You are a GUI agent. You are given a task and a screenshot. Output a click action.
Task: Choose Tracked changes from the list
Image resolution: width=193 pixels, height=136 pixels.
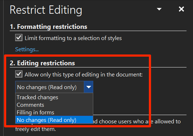pos(54,97)
